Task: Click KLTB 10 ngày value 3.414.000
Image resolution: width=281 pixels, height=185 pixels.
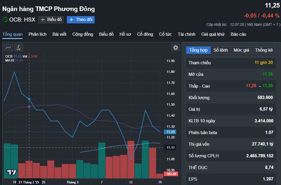Action: tap(264, 121)
